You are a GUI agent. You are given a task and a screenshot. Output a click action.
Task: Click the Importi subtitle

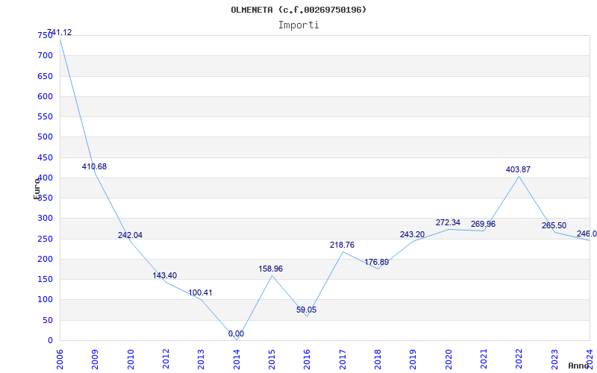[298, 25]
